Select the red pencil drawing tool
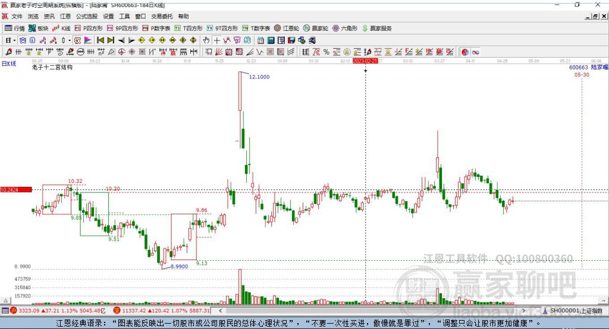Image resolution: width=609 pixels, height=329 pixels. pos(8,52)
